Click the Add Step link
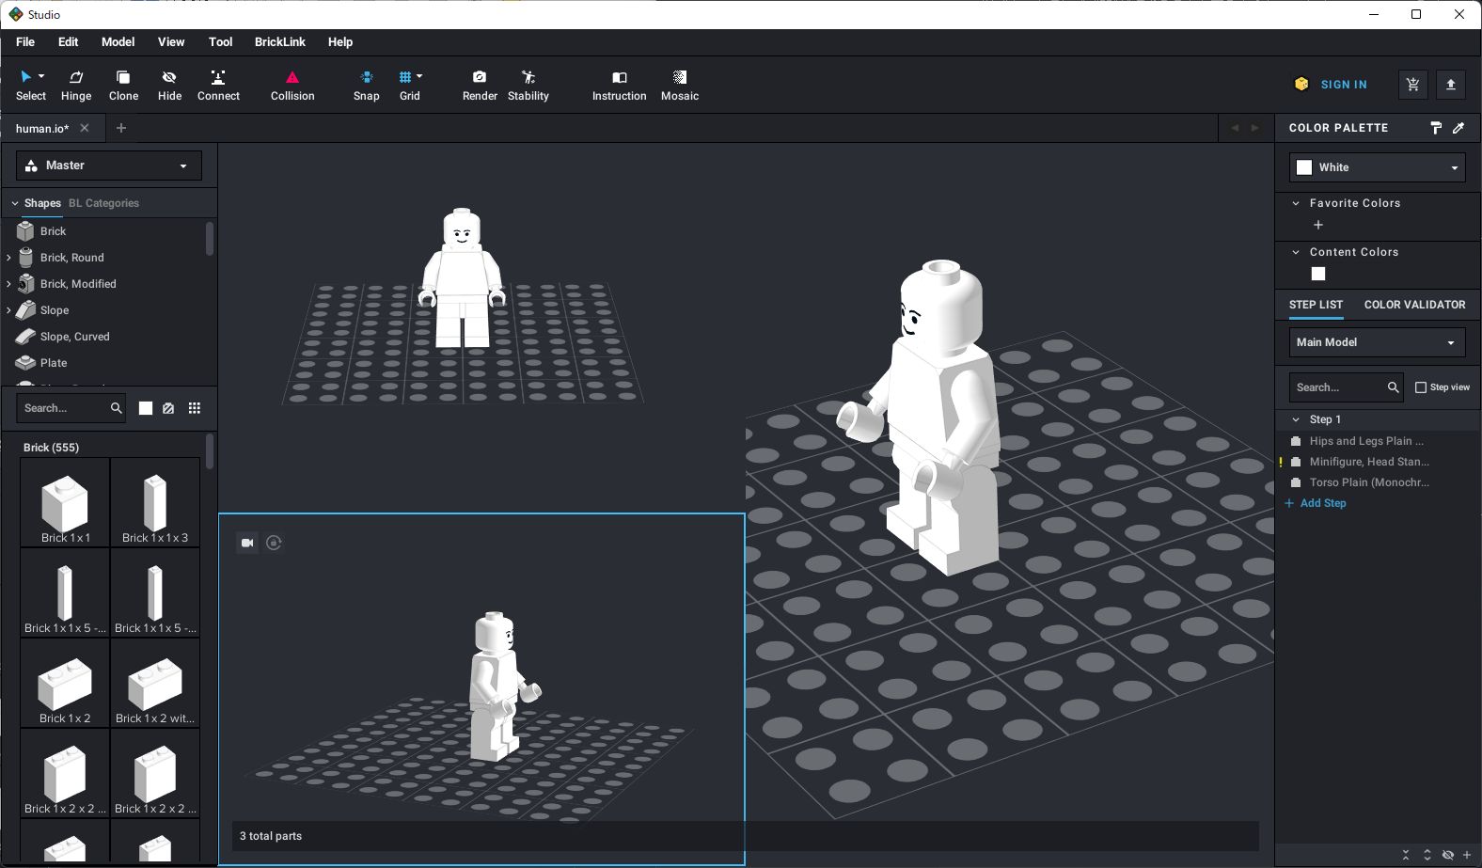 click(1316, 503)
